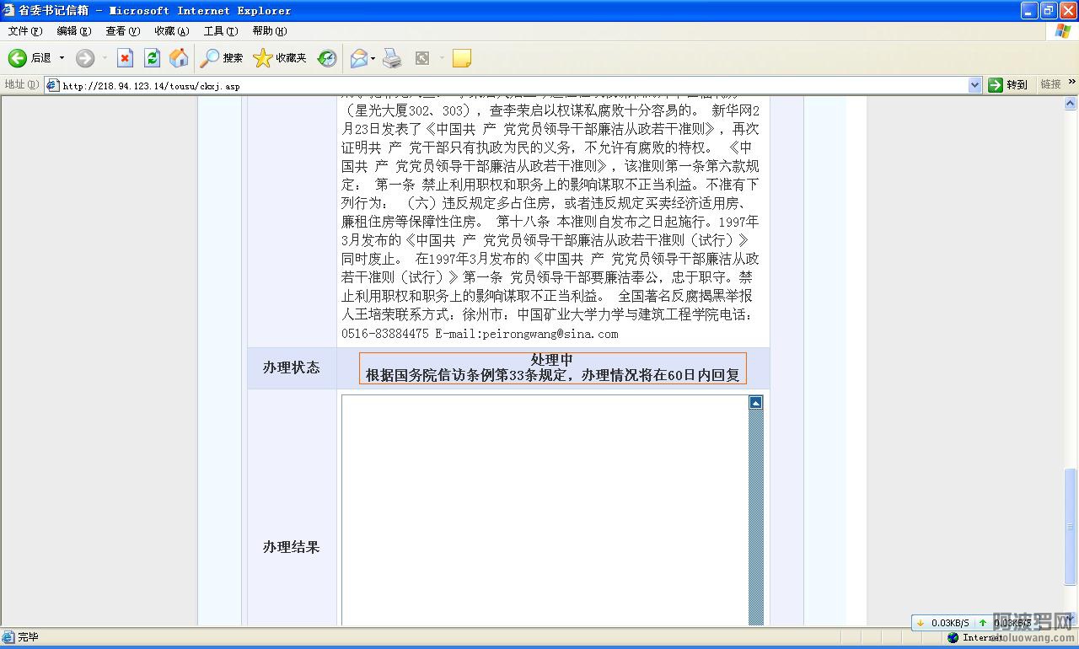Click the disabled edit toolbar icon
1079x649 pixels.
click(422, 58)
